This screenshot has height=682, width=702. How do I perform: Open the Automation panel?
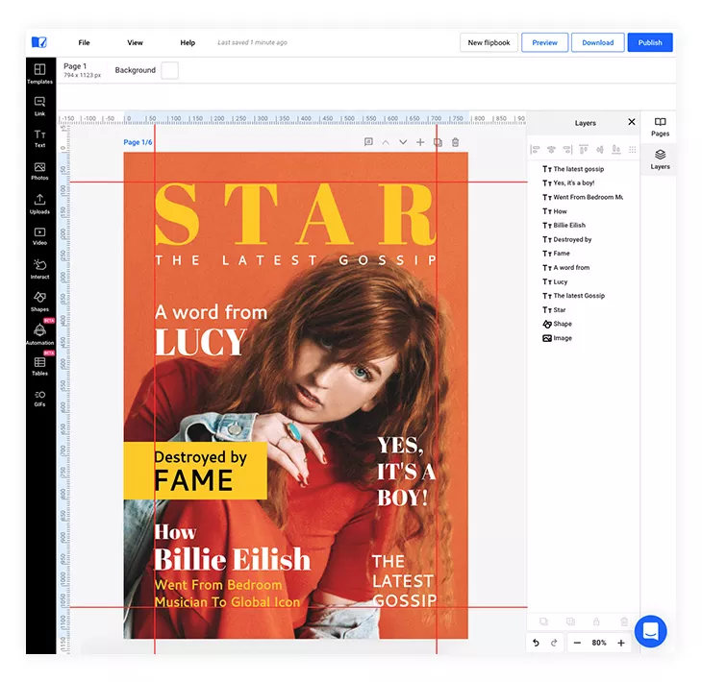[x=39, y=334]
